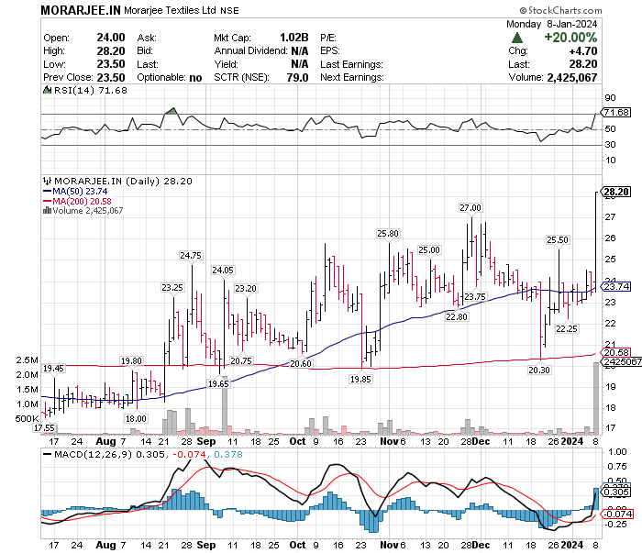
Task: Click the 20.58 MA(200) axis tag
Action: tap(615, 352)
